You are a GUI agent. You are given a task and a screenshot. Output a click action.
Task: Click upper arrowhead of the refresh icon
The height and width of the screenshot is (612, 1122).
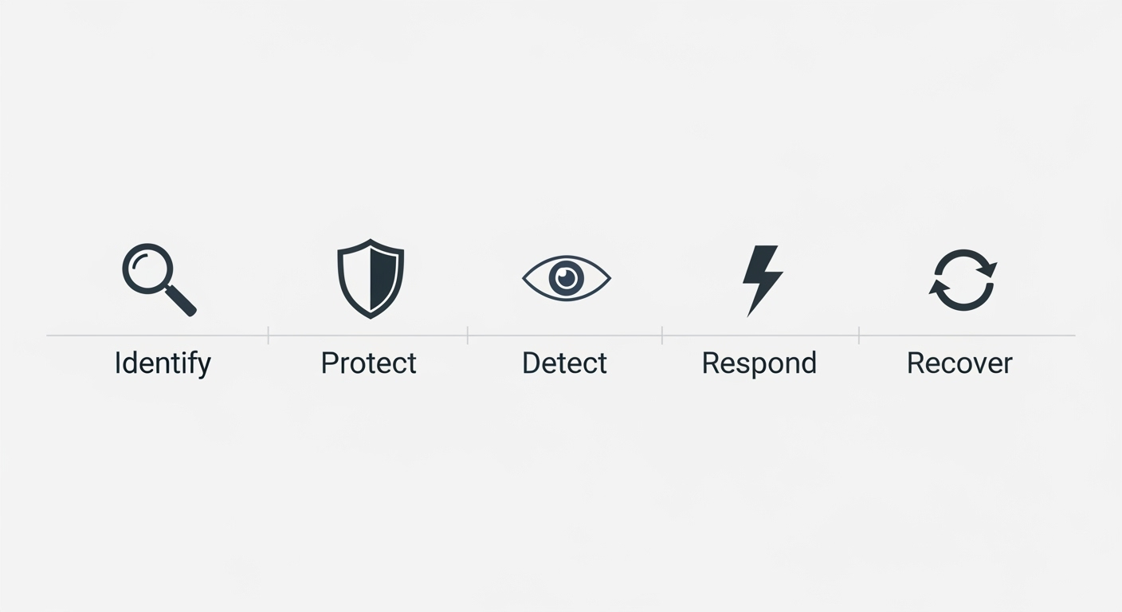987,269
